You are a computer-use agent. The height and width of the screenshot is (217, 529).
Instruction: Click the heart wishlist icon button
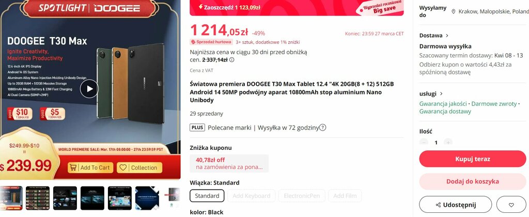pos(511,205)
